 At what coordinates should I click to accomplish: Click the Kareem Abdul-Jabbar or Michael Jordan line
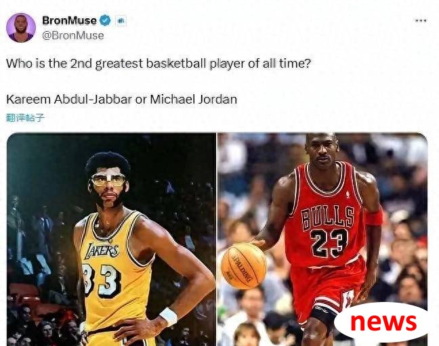click(x=121, y=99)
